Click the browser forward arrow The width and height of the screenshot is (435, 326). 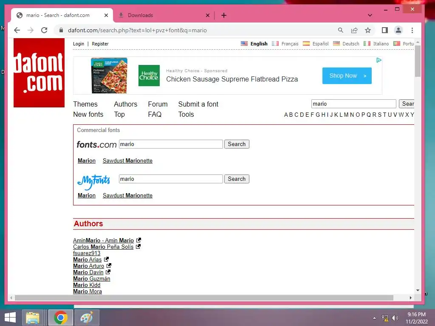31,30
